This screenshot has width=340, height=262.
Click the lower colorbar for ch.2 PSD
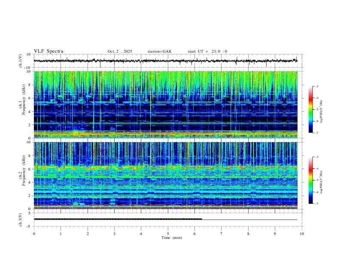311,180
